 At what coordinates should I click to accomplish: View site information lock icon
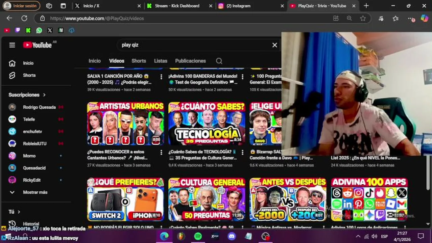click(x=42, y=18)
